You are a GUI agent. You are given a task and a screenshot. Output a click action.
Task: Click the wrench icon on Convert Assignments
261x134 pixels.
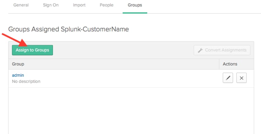[200, 50]
